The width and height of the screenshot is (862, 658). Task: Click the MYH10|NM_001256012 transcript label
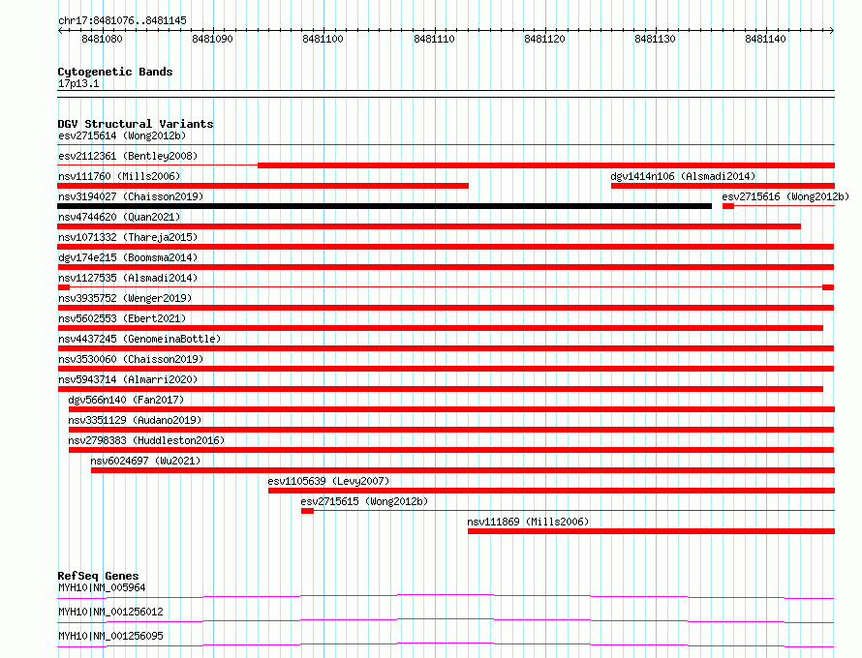(110, 612)
